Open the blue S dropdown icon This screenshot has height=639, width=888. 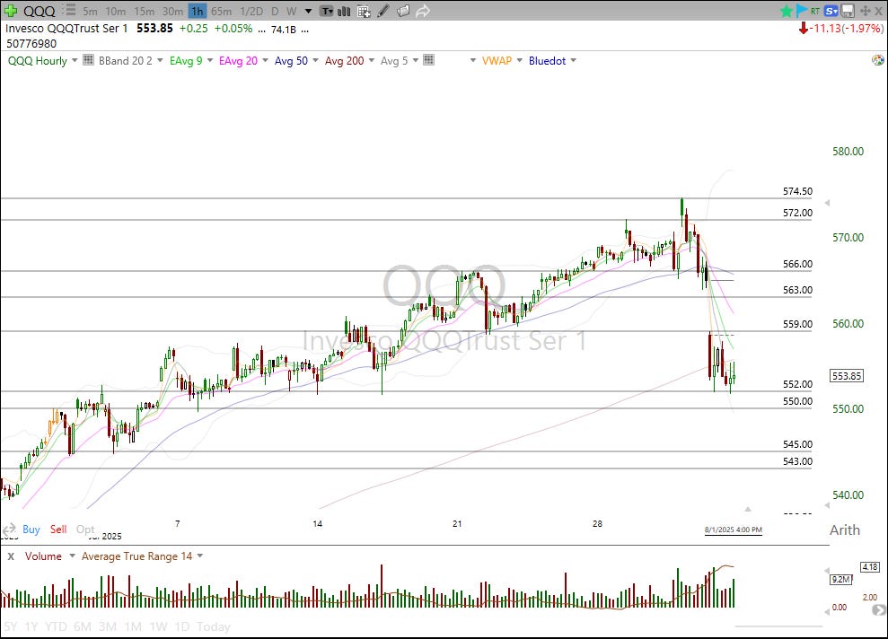pyautogui.click(x=831, y=11)
